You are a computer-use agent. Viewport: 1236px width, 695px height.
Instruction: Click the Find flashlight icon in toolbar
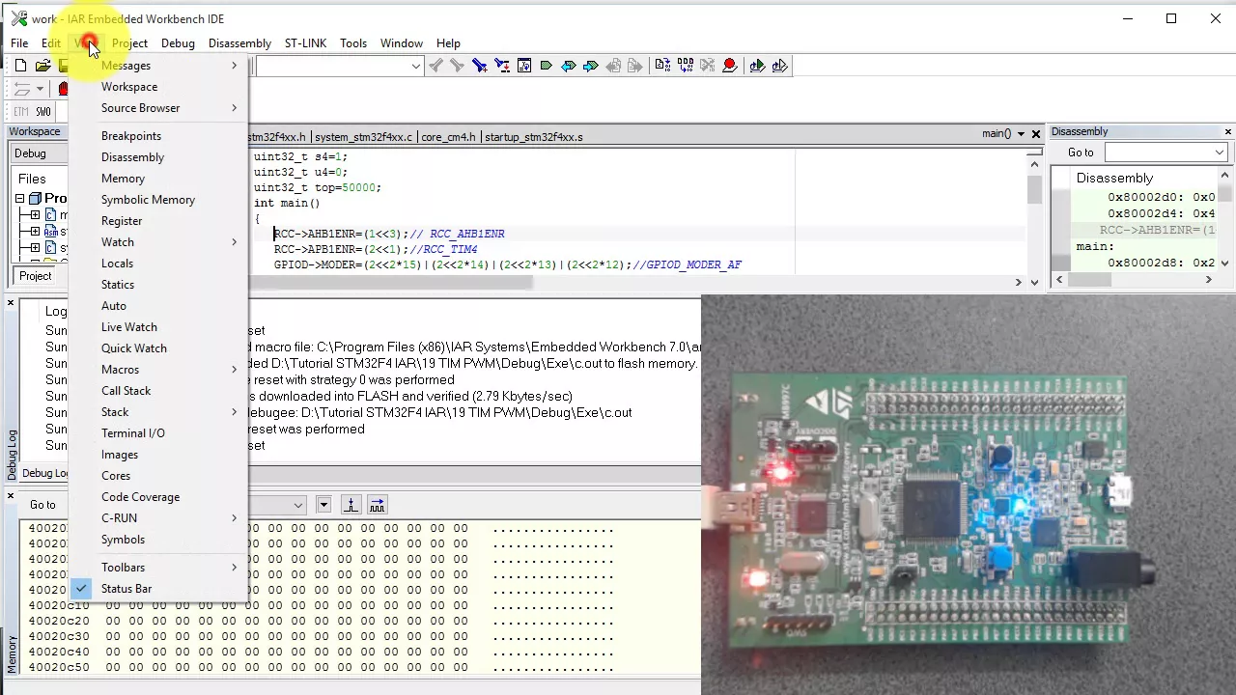click(x=480, y=66)
